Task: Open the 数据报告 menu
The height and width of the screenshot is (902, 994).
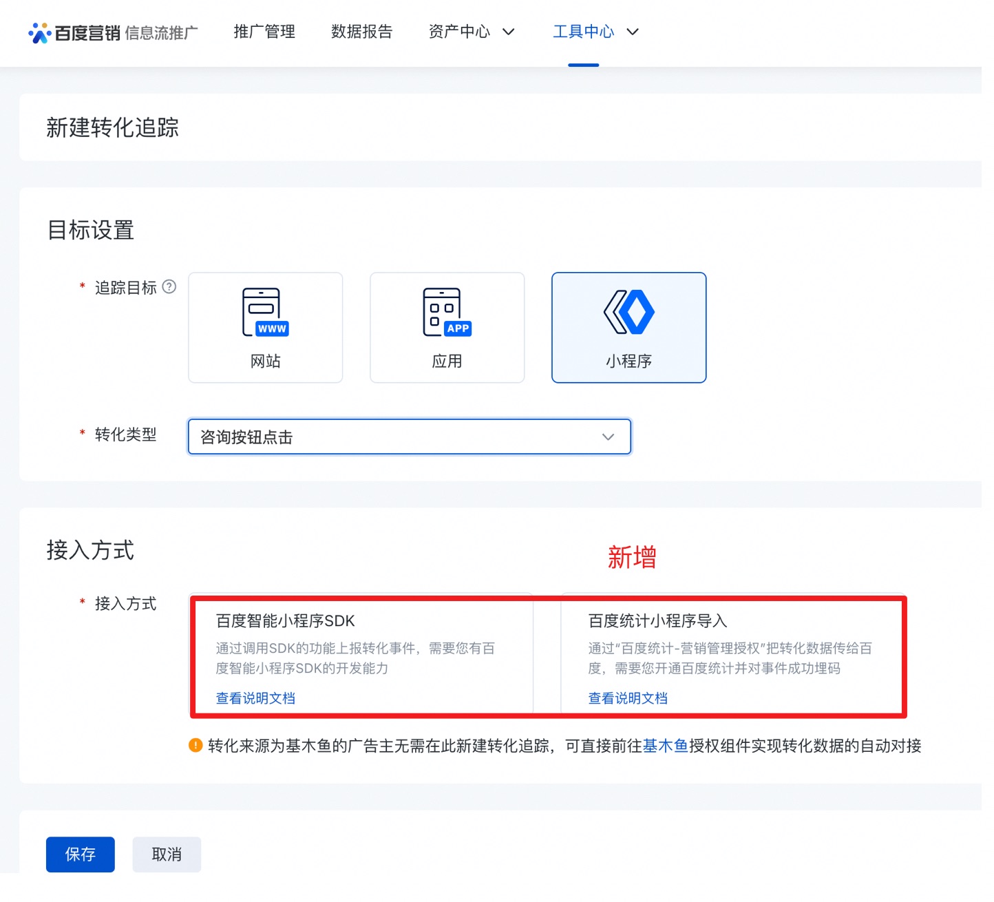Action: point(361,32)
